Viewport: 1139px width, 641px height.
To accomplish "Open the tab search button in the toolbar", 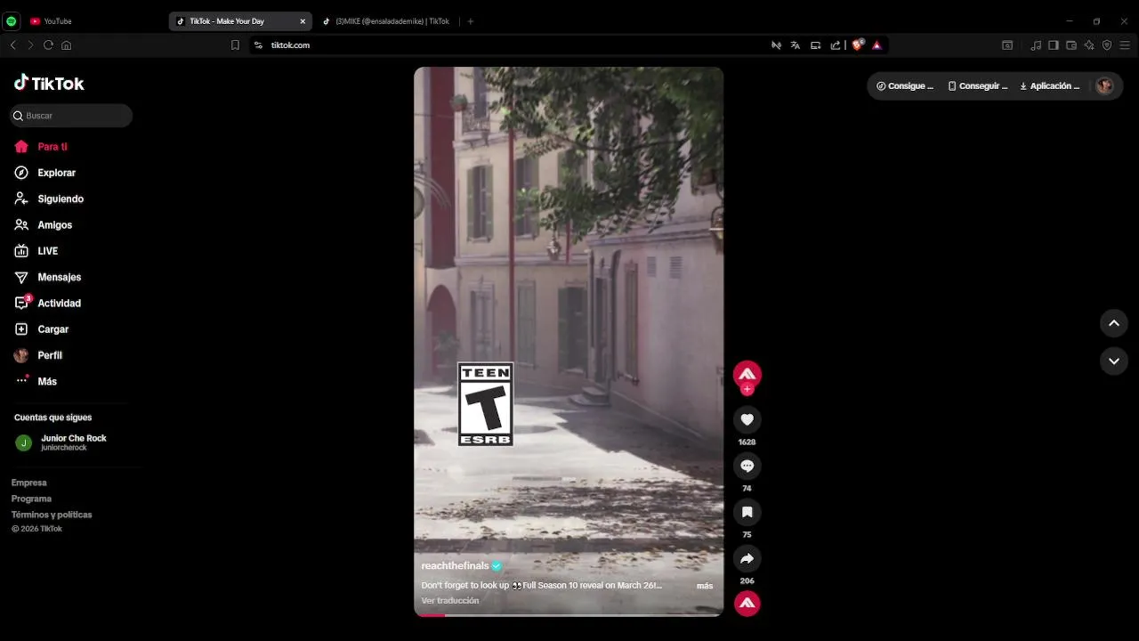I will [1007, 45].
